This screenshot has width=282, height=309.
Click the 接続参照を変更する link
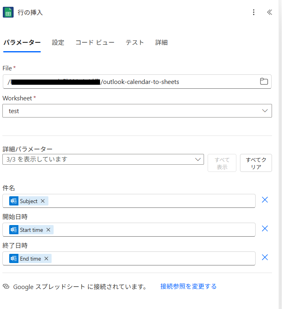pyautogui.click(x=188, y=286)
